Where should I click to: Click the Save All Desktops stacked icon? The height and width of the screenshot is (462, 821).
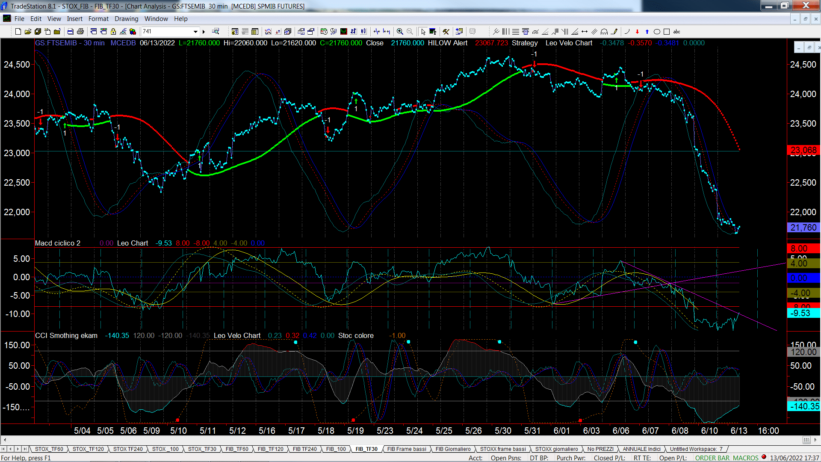click(x=38, y=31)
